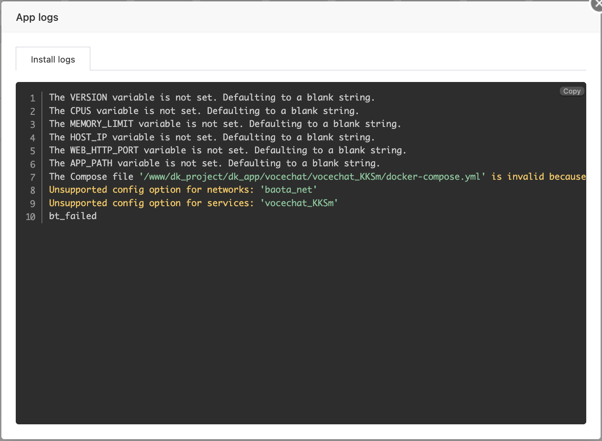This screenshot has width=602, height=441.
Task: Click the App logs dialog title
Action: [37, 18]
